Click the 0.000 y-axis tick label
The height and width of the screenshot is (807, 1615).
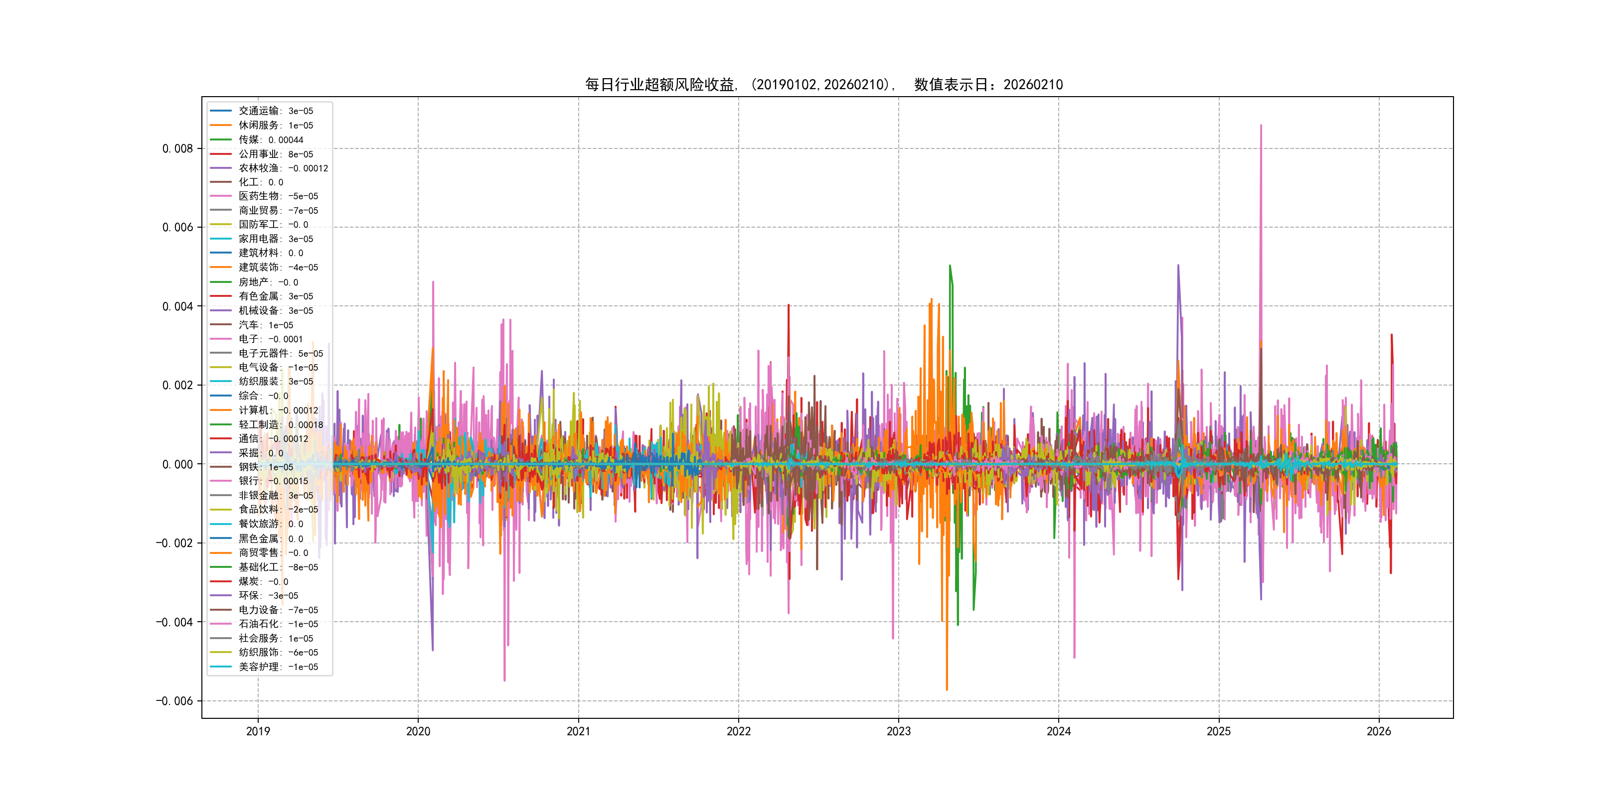tap(177, 464)
